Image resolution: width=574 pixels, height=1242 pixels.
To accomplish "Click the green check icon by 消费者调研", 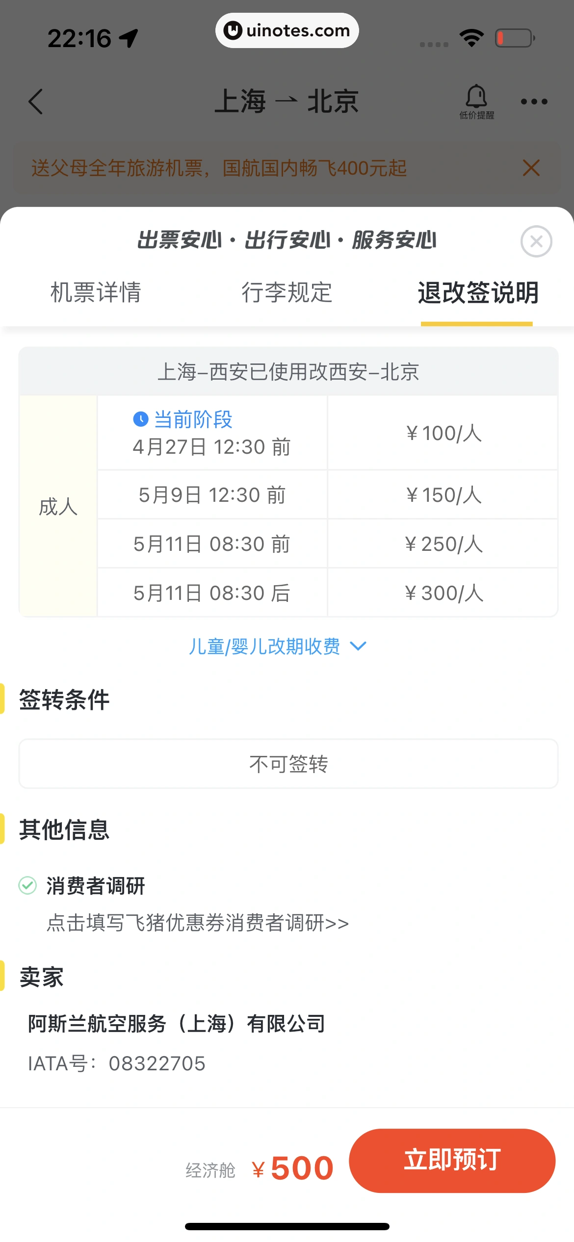I will point(27,885).
